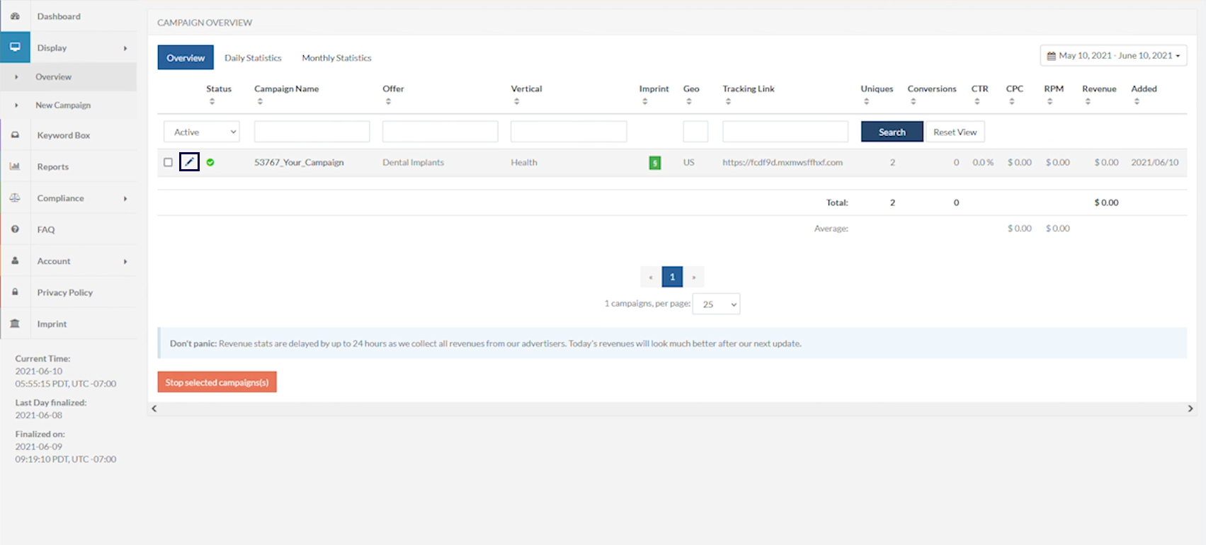Open the date range picker dropdown
Image resolution: width=1206 pixels, height=545 pixels.
click(1113, 55)
